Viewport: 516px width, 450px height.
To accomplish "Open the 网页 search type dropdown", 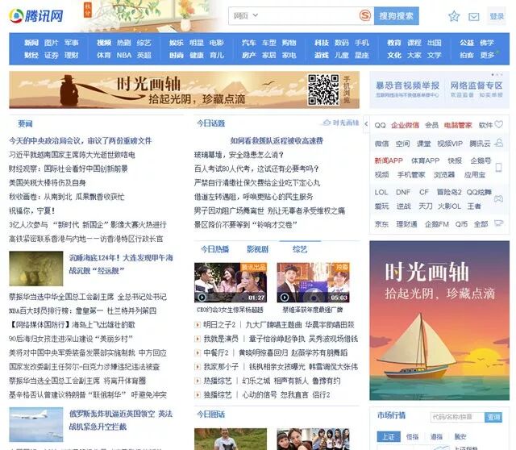I will [x=245, y=16].
